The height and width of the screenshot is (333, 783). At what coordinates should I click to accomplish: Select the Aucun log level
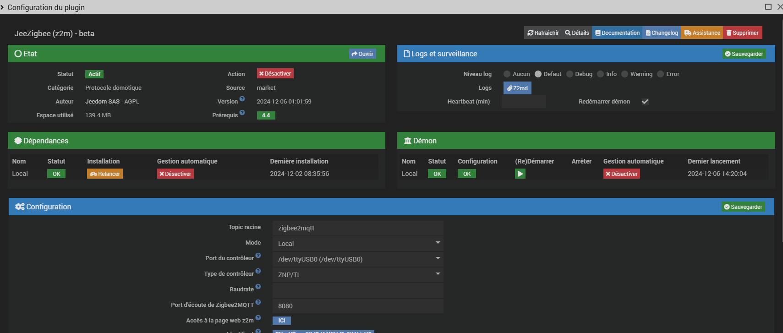tap(507, 74)
